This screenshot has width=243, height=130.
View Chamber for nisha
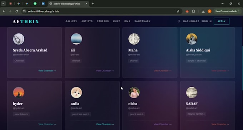click(163, 124)
